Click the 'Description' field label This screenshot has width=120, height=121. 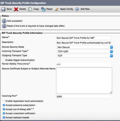coord(8,42)
